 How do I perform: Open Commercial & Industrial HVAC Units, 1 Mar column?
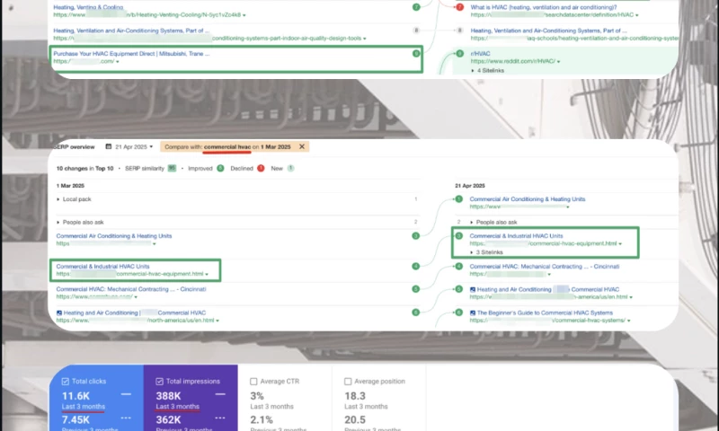point(102,266)
